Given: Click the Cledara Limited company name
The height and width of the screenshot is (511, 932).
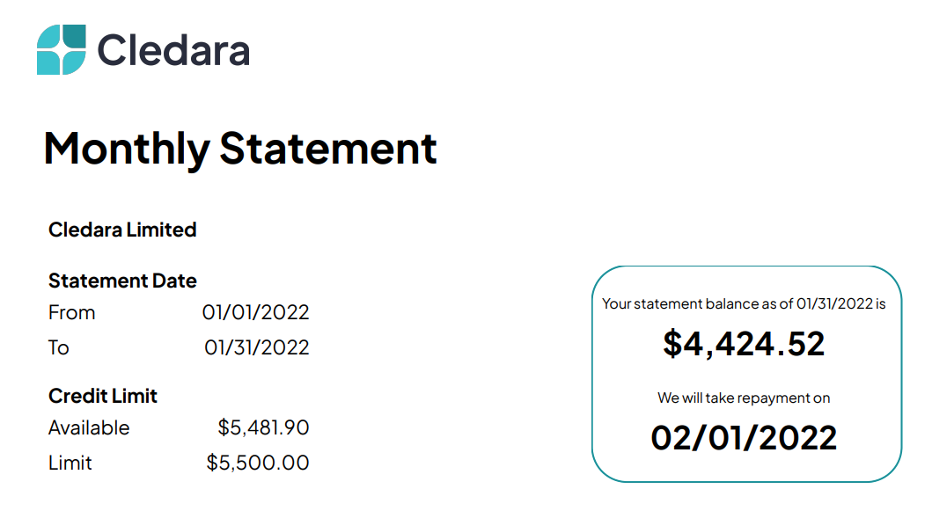Looking at the screenshot, I should (x=122, y=230).
